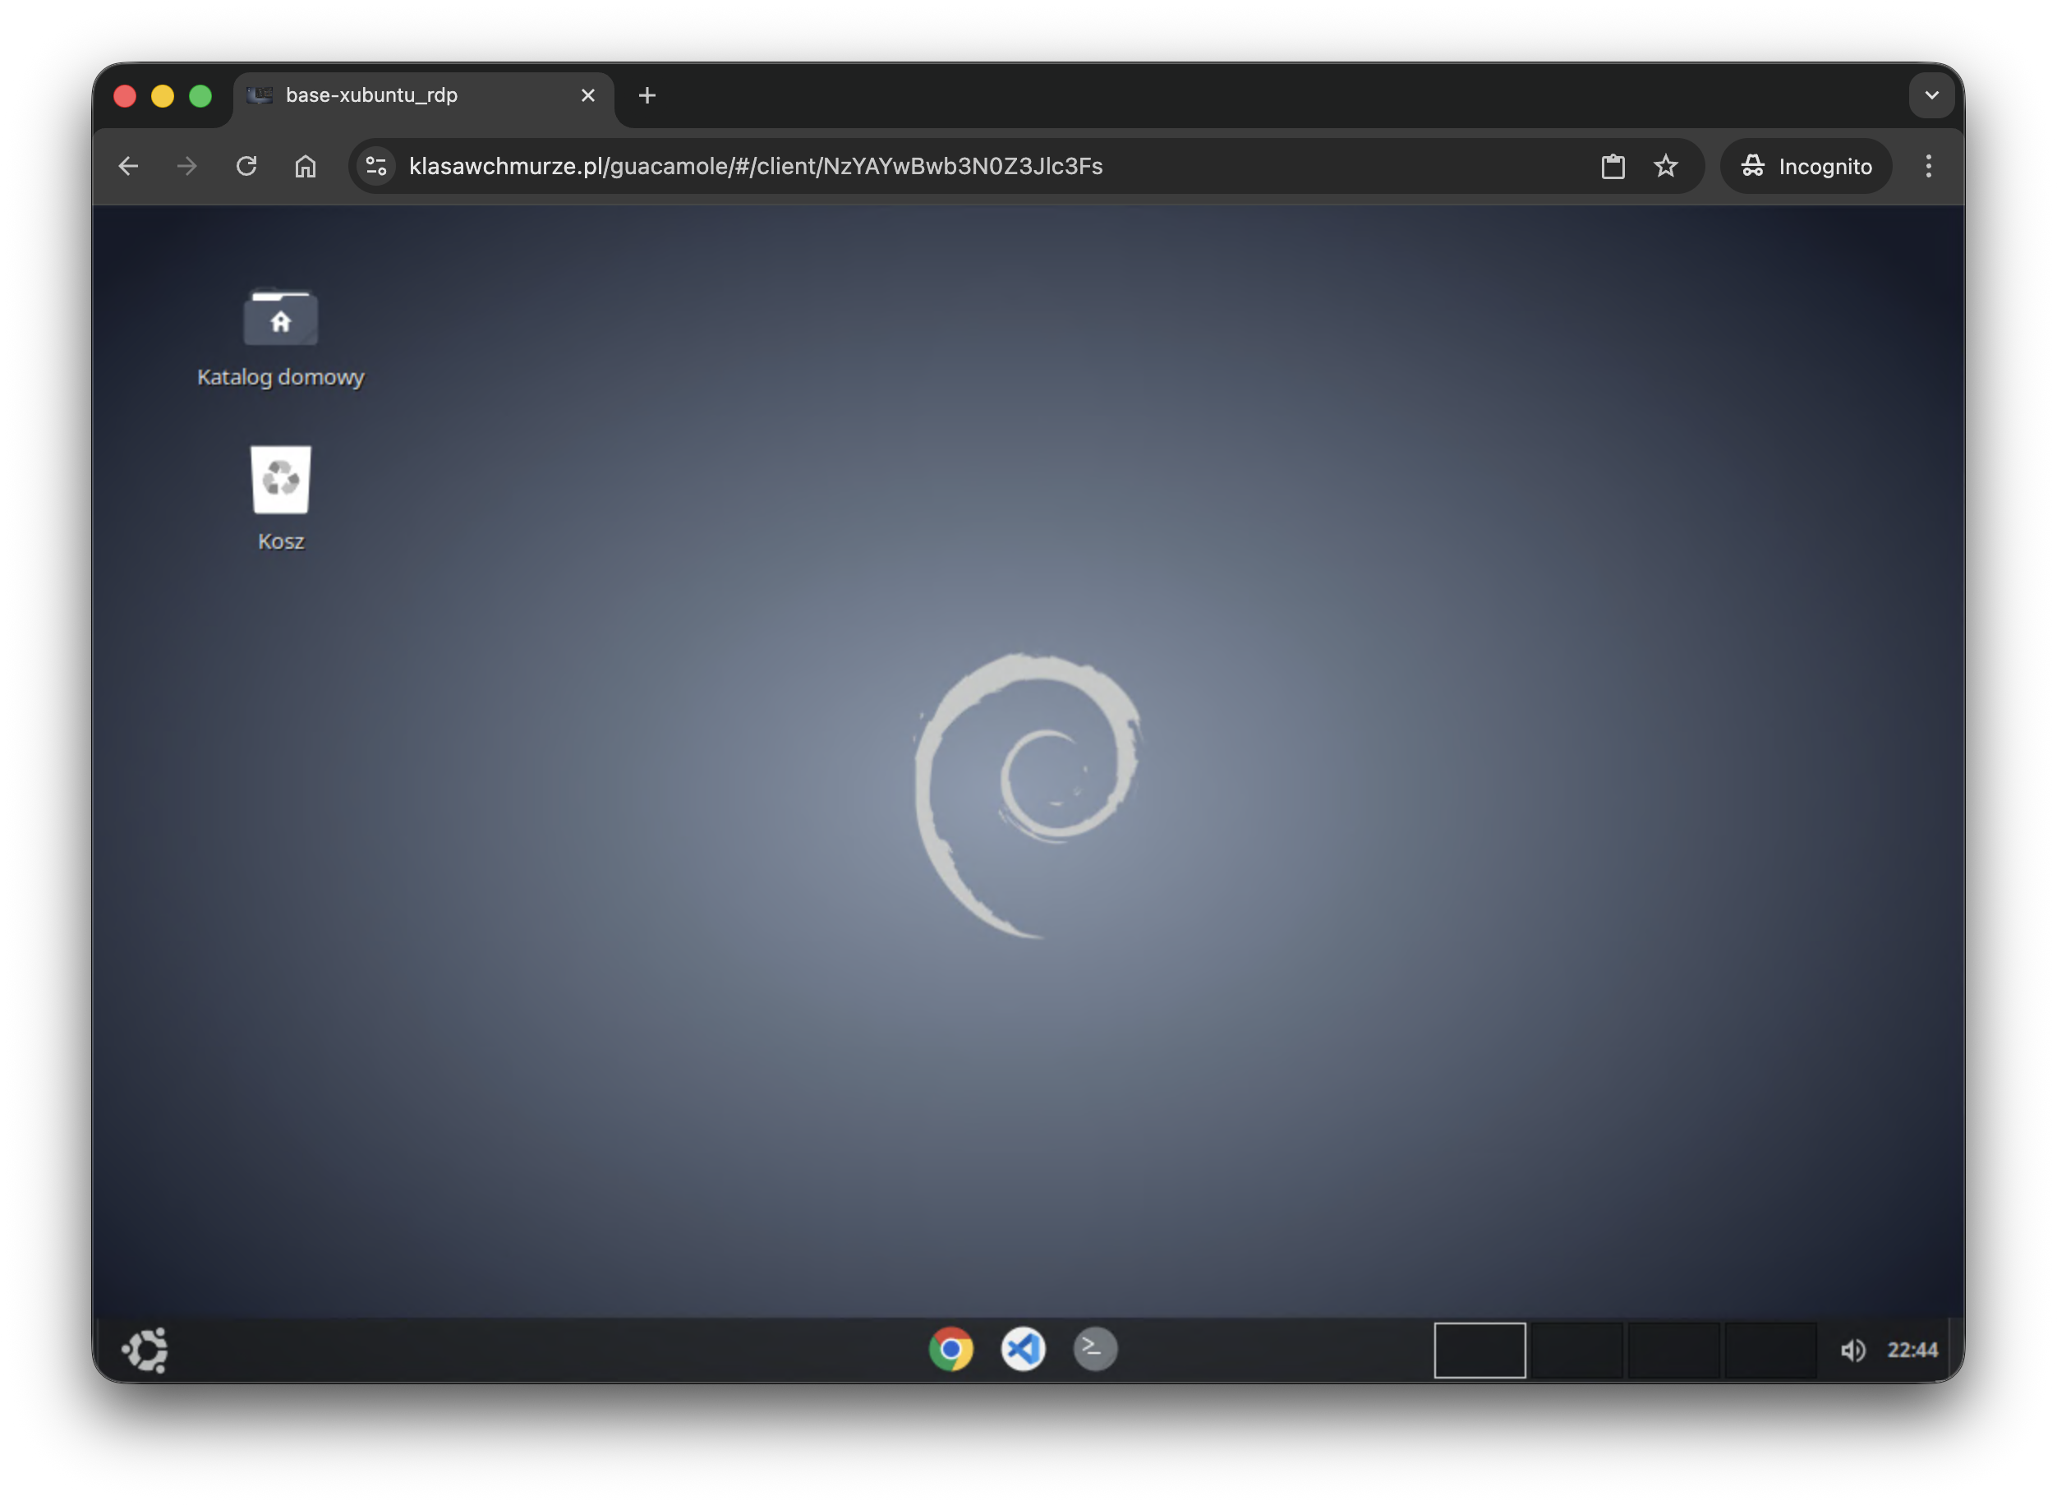Image resolution: width=2057 pixels, height=1505 pixels.
Task: Reload the current page
Action: click(247, 166)
